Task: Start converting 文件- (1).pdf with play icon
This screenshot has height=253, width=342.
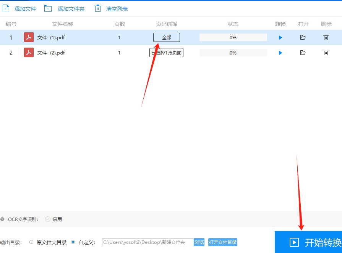Action: point(280,38)
